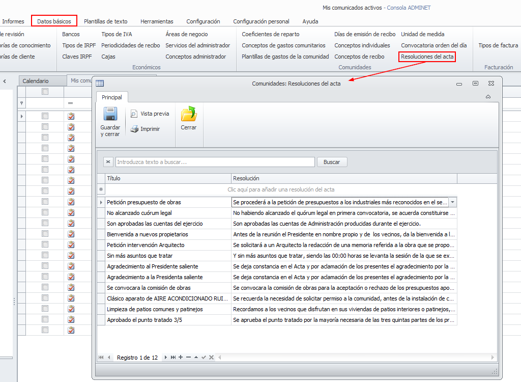Viewport: 521px width, 382px height.
Task: Open the Plantillas de texto menu tab
Action: click(x=106, y=21)
